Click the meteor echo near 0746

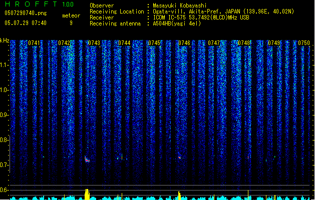point(179,157)
